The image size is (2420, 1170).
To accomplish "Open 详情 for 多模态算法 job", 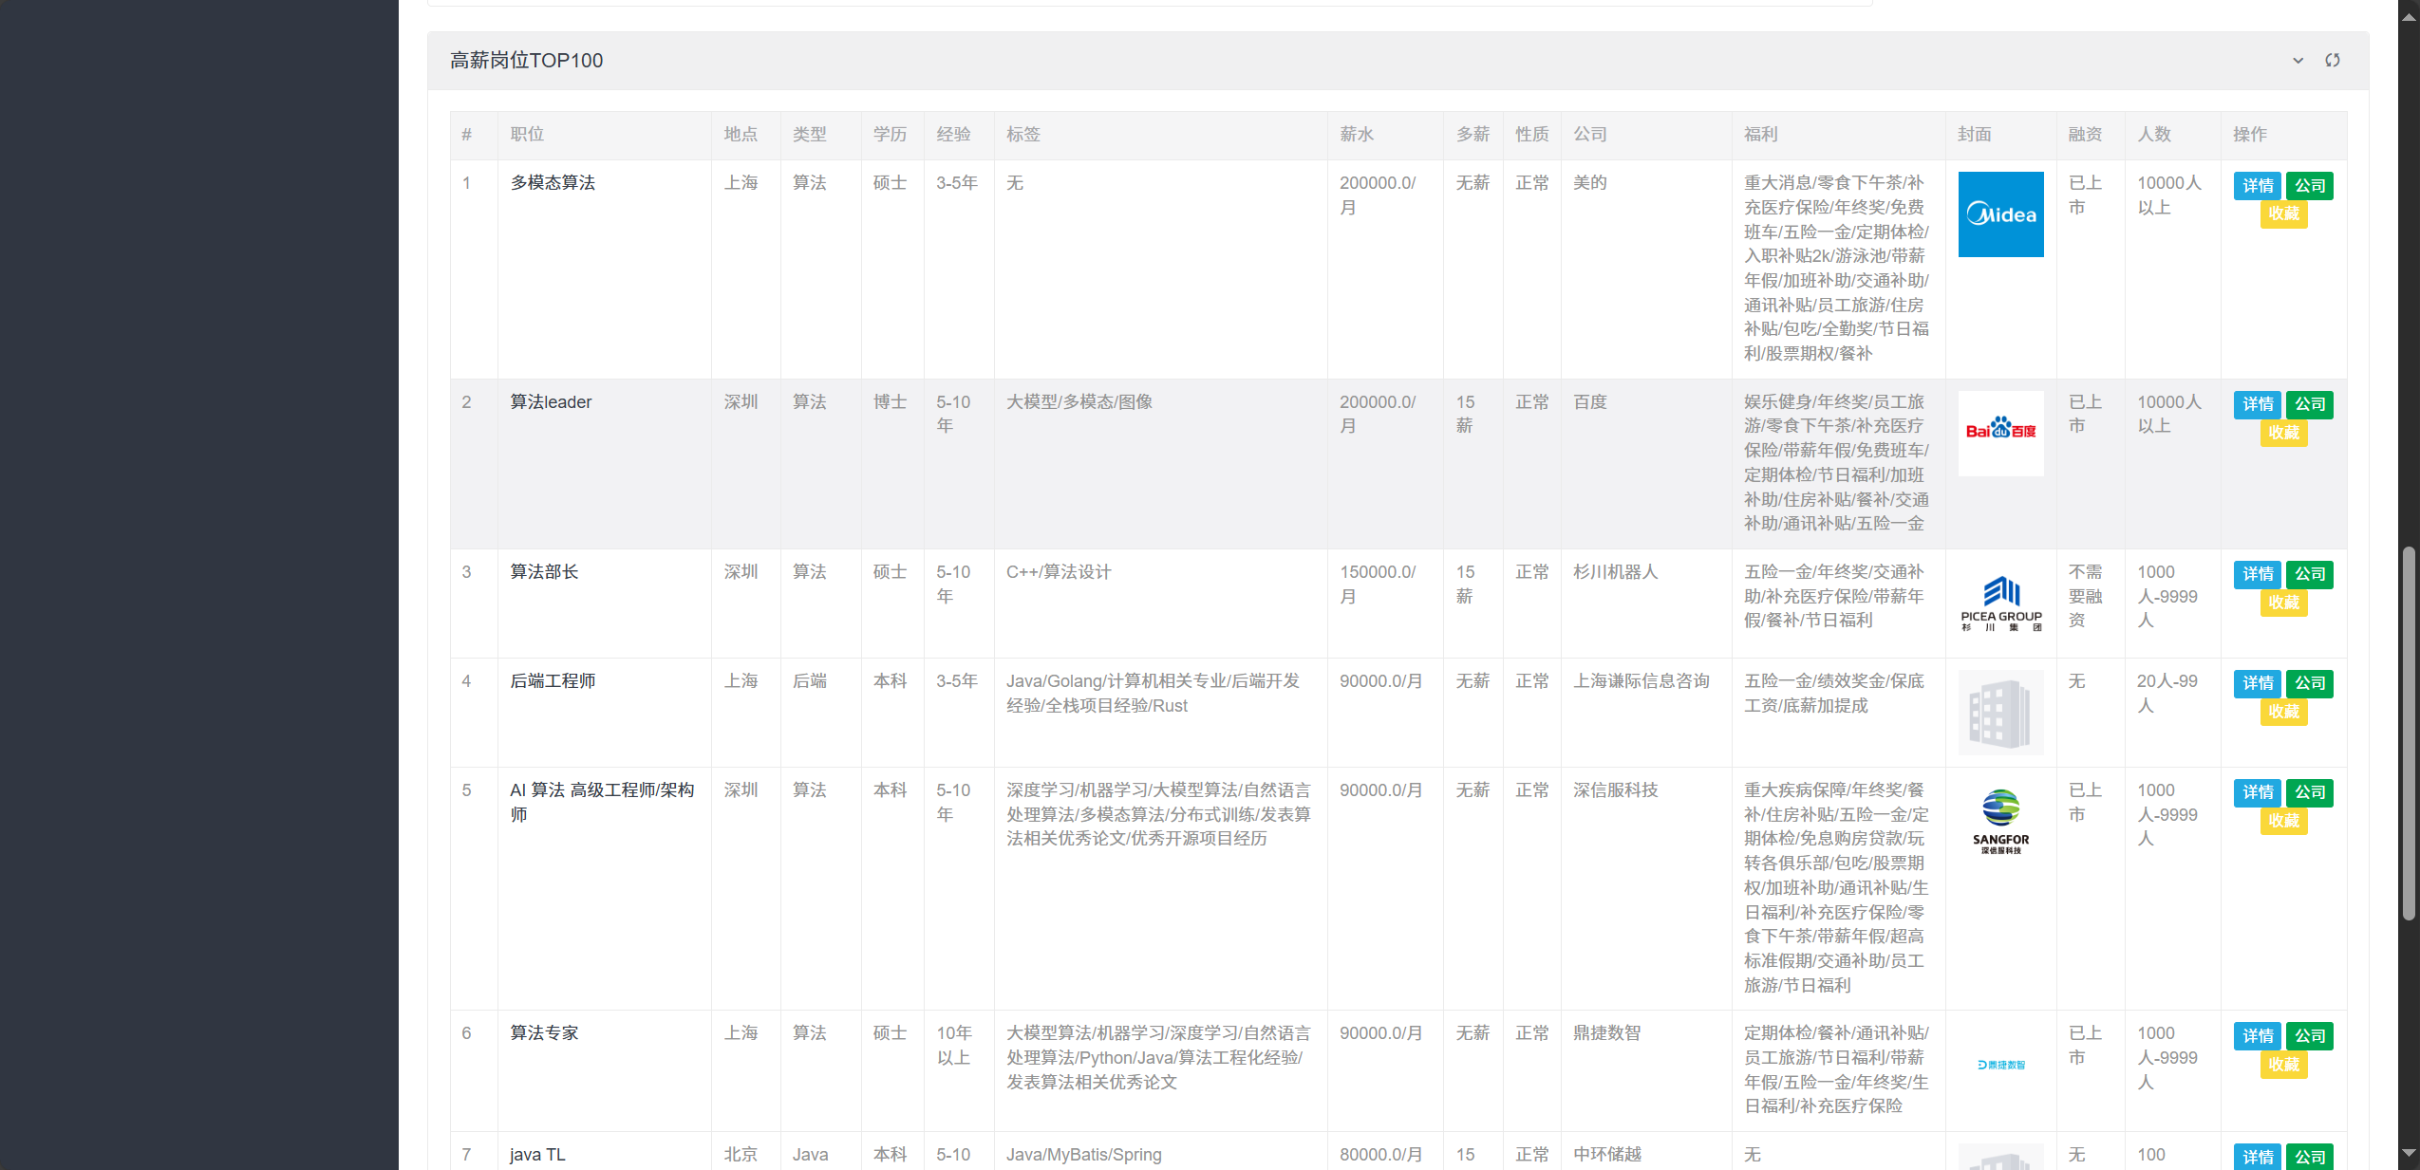I will tap(2258, 186).
